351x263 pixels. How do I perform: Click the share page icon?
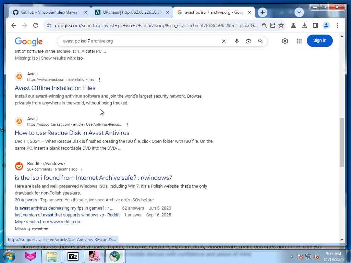273,25
